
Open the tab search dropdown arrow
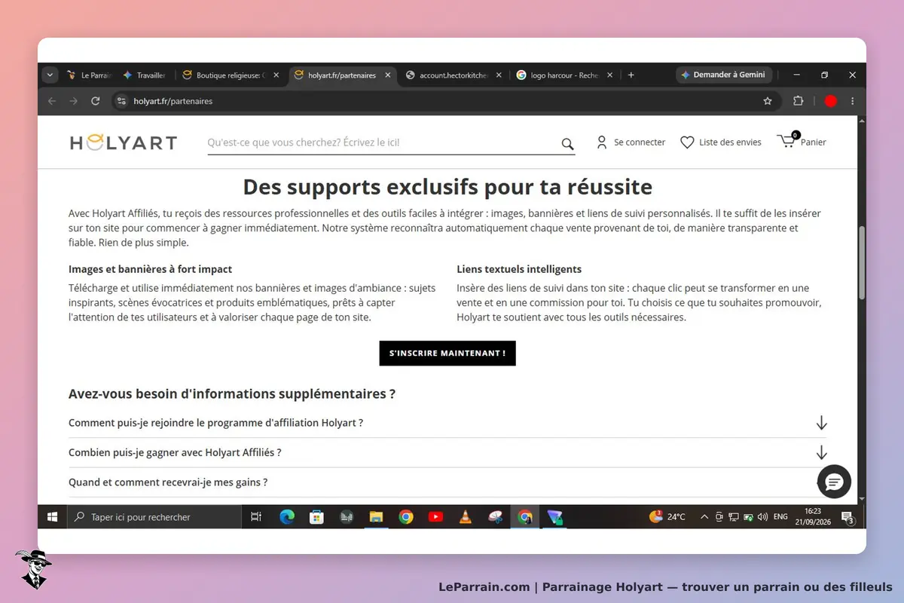(x=50, y=75)
